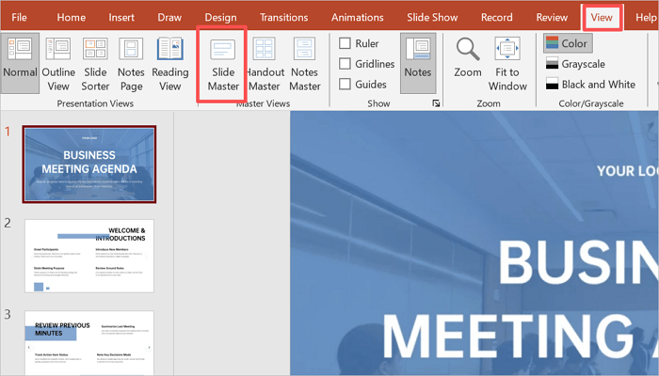Select Color display mode
The image size is (659, 376).
coord(568,43)
